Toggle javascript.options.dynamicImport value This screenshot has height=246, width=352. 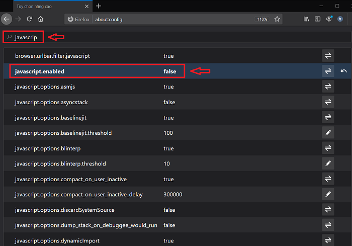pos(328,240)
